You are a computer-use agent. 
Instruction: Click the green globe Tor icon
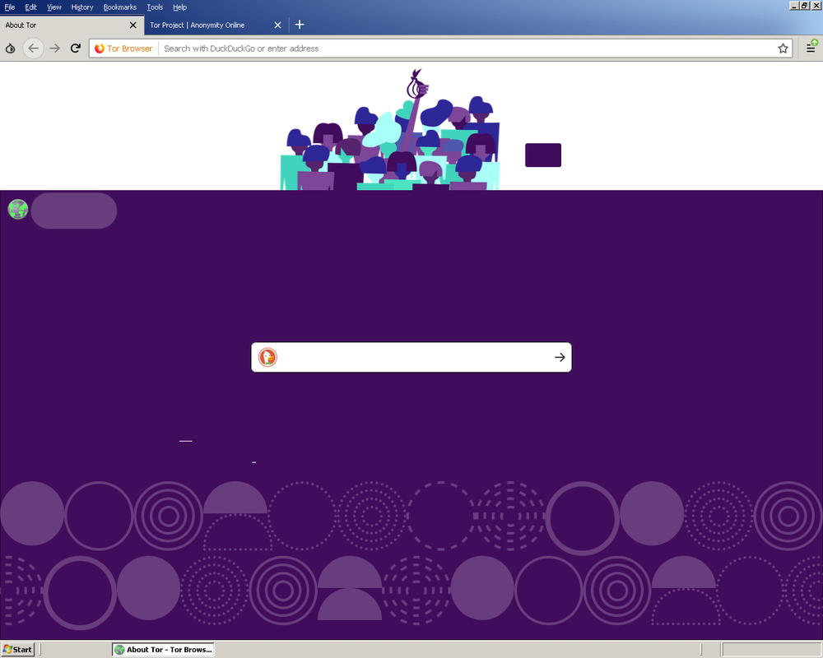pyautogui.click(x=18, y=210)
